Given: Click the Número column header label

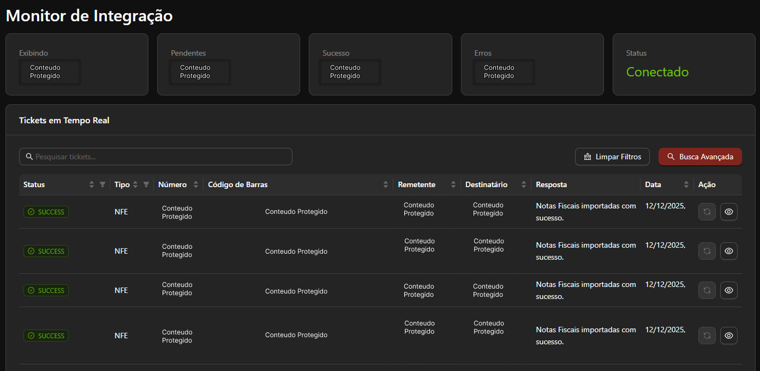Looking at the screenshot, I should [x=172, y=184].
